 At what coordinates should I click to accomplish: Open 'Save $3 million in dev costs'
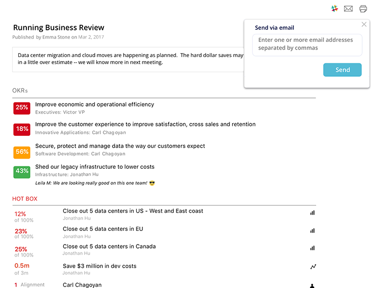coord(99,266)
